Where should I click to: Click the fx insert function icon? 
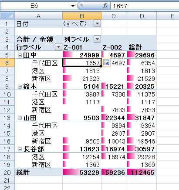pyautogui.click(x=105, y=6)
